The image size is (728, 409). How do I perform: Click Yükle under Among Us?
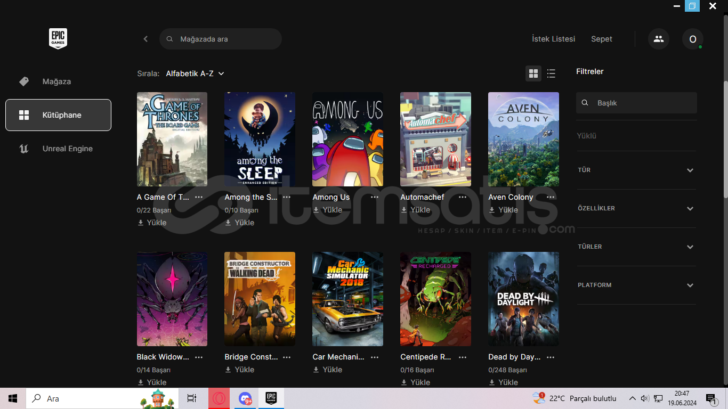328,210
